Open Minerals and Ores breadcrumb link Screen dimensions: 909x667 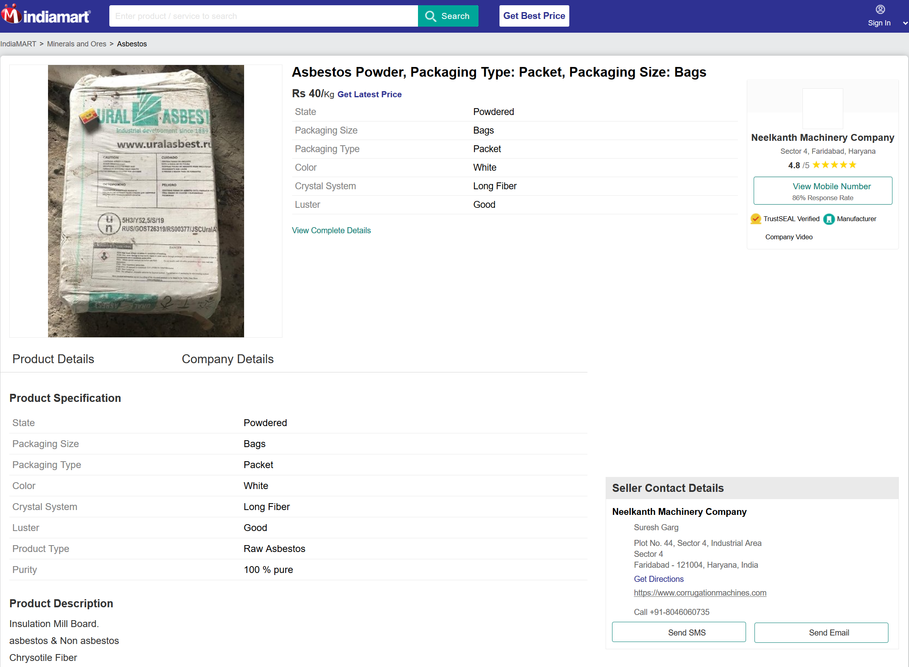click(x=77, y=44)
